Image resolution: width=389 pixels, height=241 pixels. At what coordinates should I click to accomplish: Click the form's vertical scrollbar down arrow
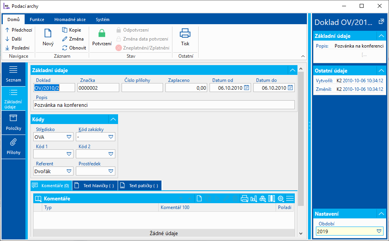[301, 233]
